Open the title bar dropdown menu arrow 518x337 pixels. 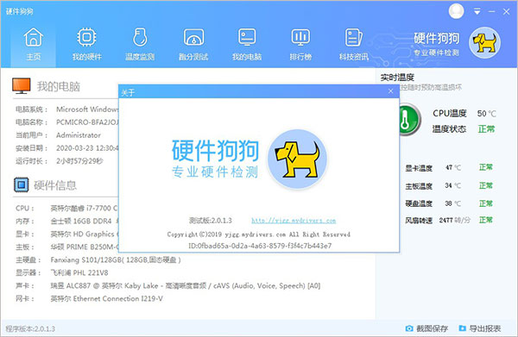(x=477, y=11)
